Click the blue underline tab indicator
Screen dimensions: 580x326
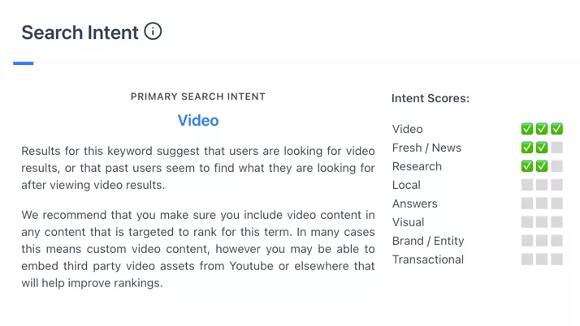click(x=24, y=63)
